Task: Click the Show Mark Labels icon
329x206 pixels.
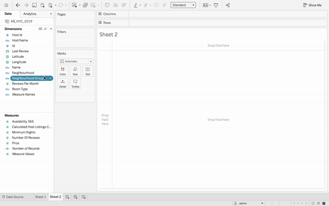Action: coord(156,5)
